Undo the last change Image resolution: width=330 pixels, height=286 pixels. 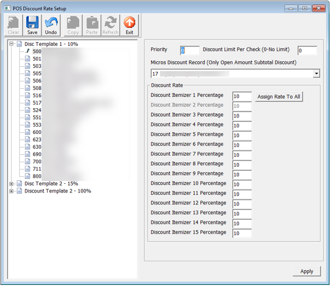pos(51,25)
